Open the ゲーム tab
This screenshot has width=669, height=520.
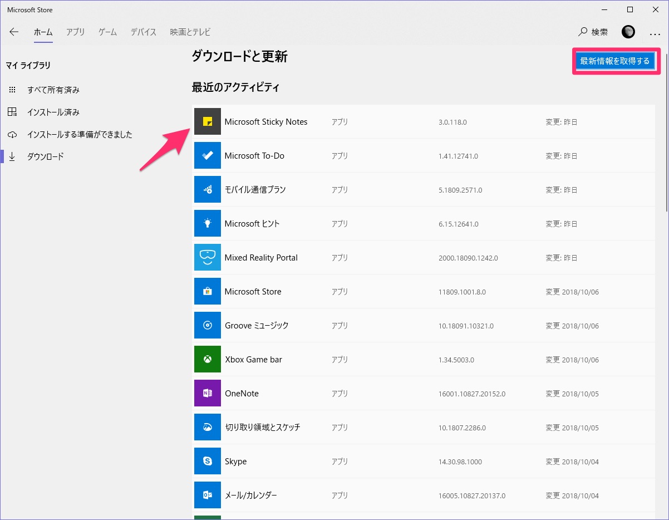point(107,32)
